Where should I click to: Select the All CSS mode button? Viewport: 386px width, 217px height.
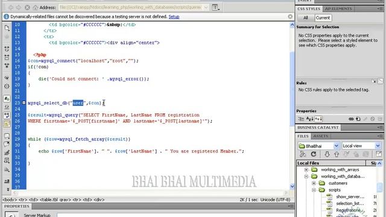click(306, 17)
